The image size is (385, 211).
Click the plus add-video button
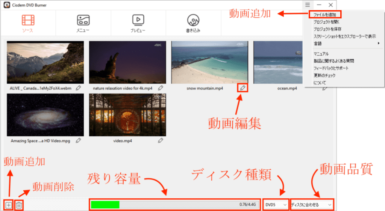[x=9, y=205]
